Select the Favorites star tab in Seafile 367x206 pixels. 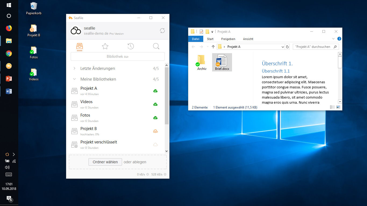(105, 46)
